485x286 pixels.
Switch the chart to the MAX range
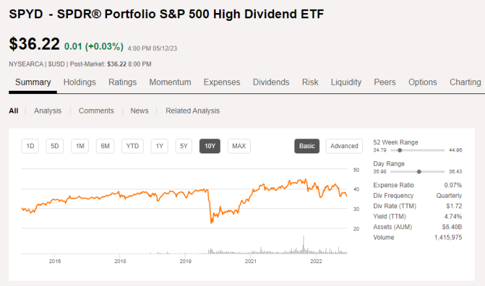pos(239,146)
